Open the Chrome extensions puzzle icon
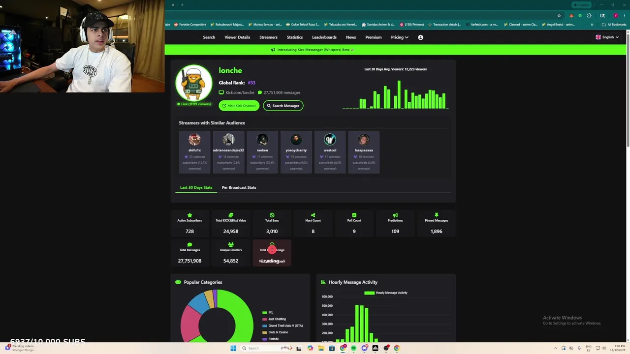The width and height of the screenshot is (630, 354). point(589,15)
